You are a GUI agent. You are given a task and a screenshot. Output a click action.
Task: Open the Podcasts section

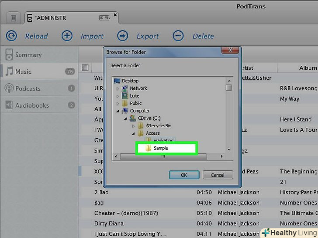tap(39, 88)
